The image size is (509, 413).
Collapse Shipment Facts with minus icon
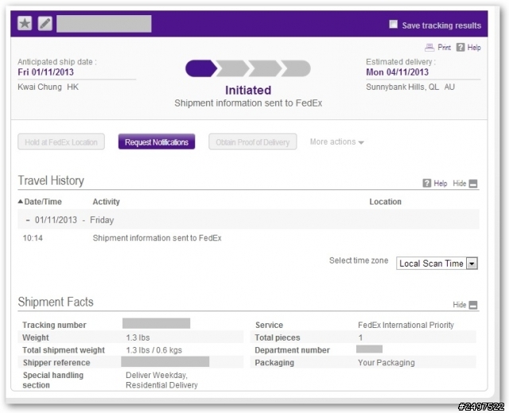[473, 305]
